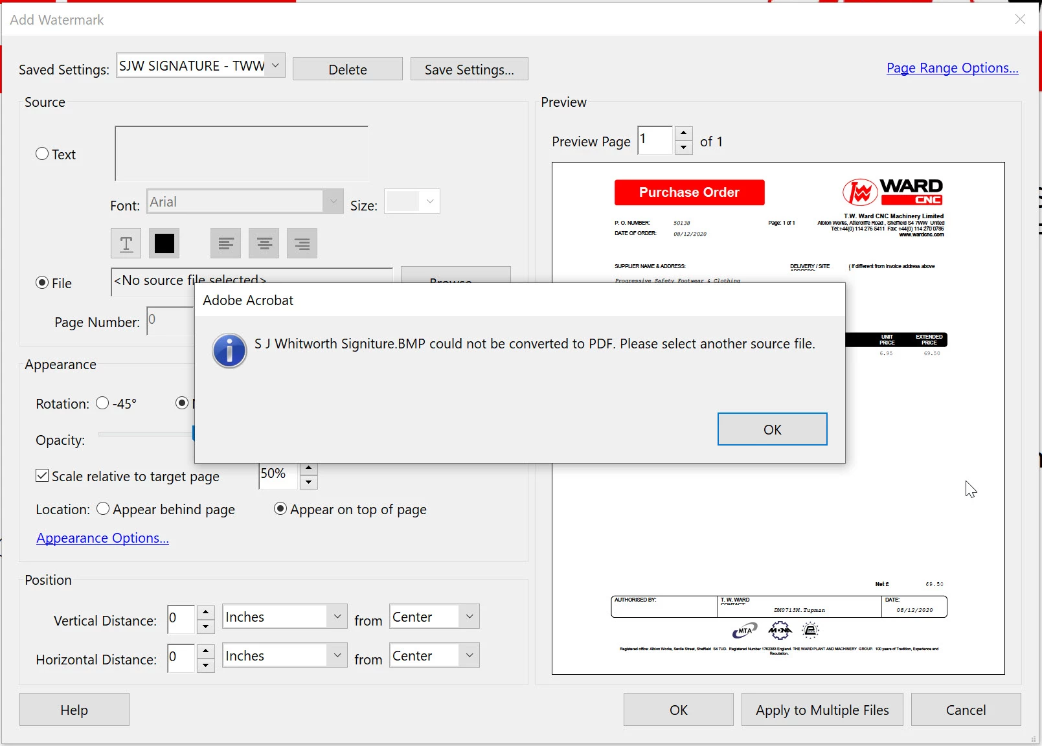Open the Saved Settings dropdown
The width and height of the screenshot is (1042, 746).
[275, 65]
